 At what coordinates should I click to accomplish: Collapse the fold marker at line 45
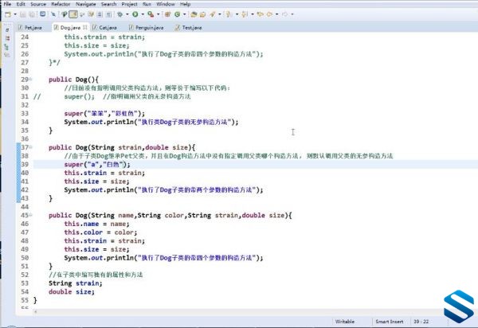click(30, 215)
